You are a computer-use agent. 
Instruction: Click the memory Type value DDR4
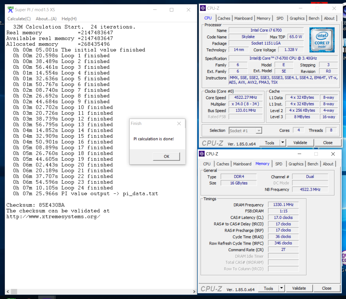[x=239, y=177]
